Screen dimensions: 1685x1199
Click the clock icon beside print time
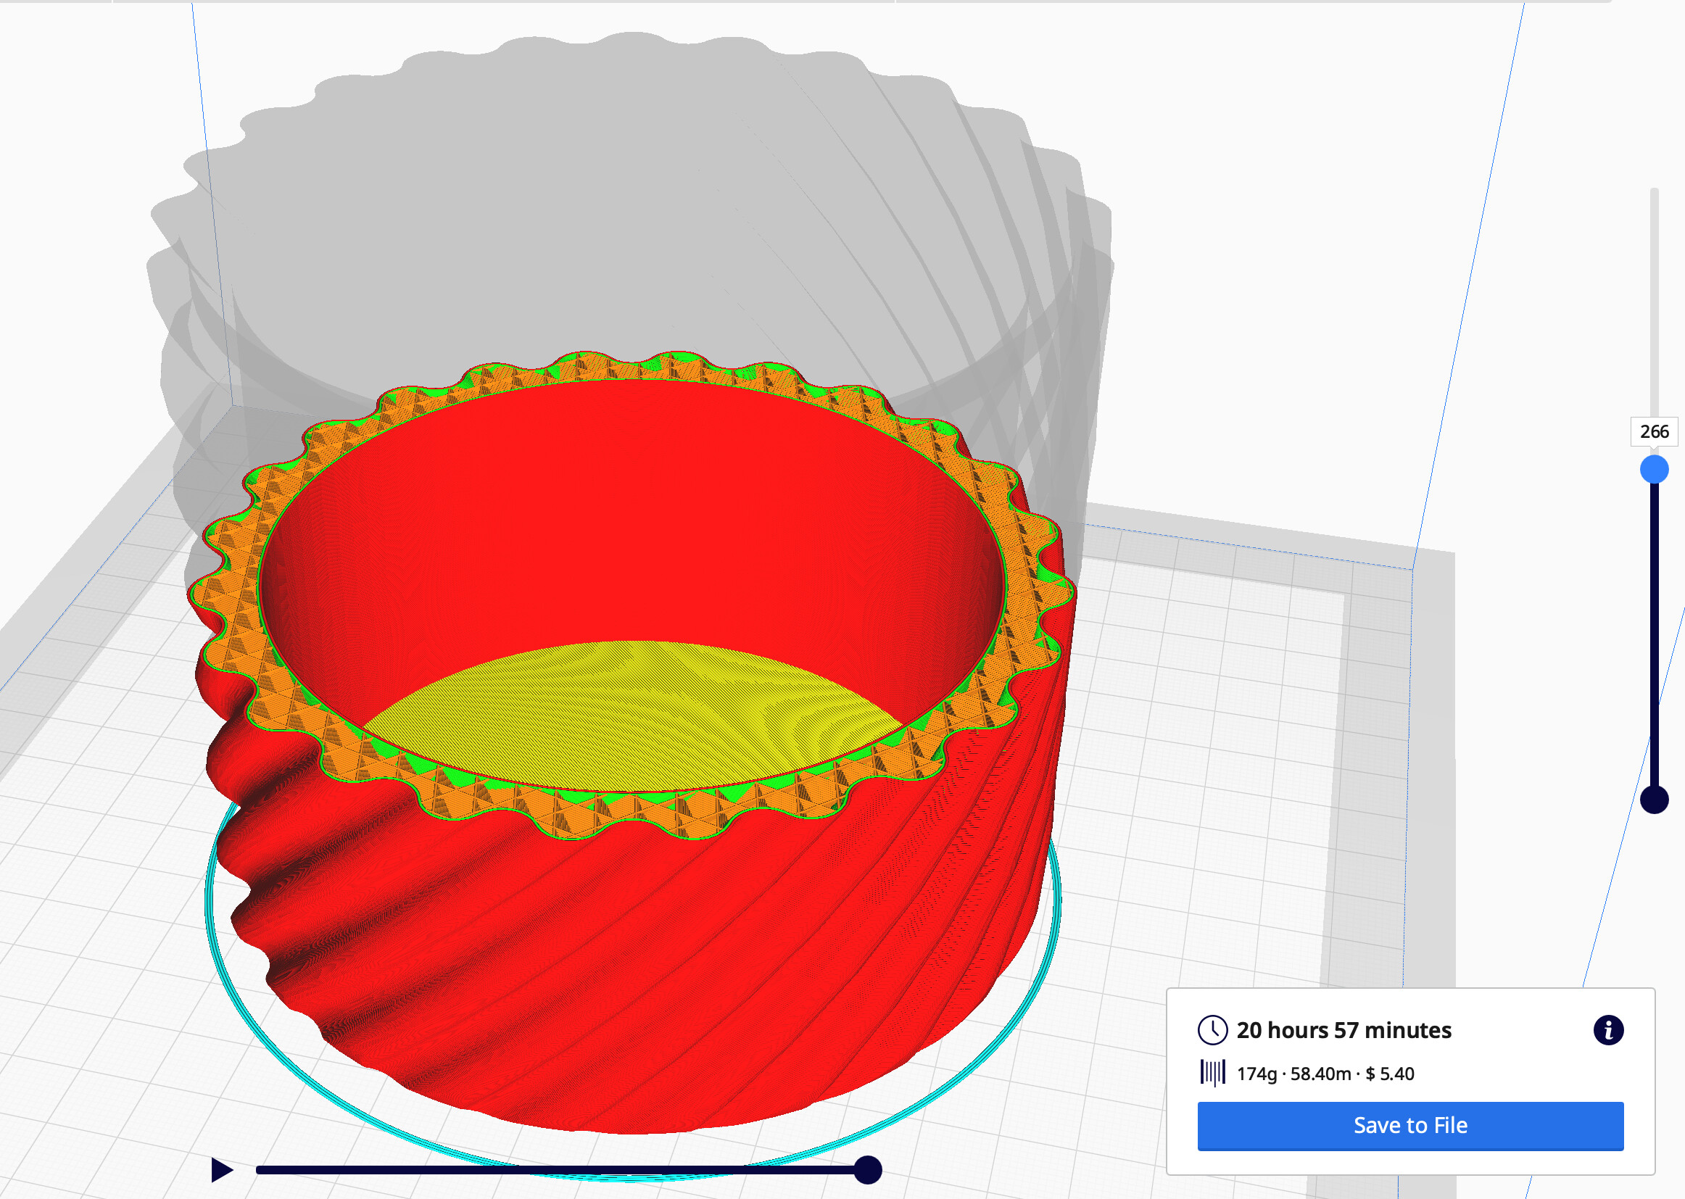tap(1212, 1030)
